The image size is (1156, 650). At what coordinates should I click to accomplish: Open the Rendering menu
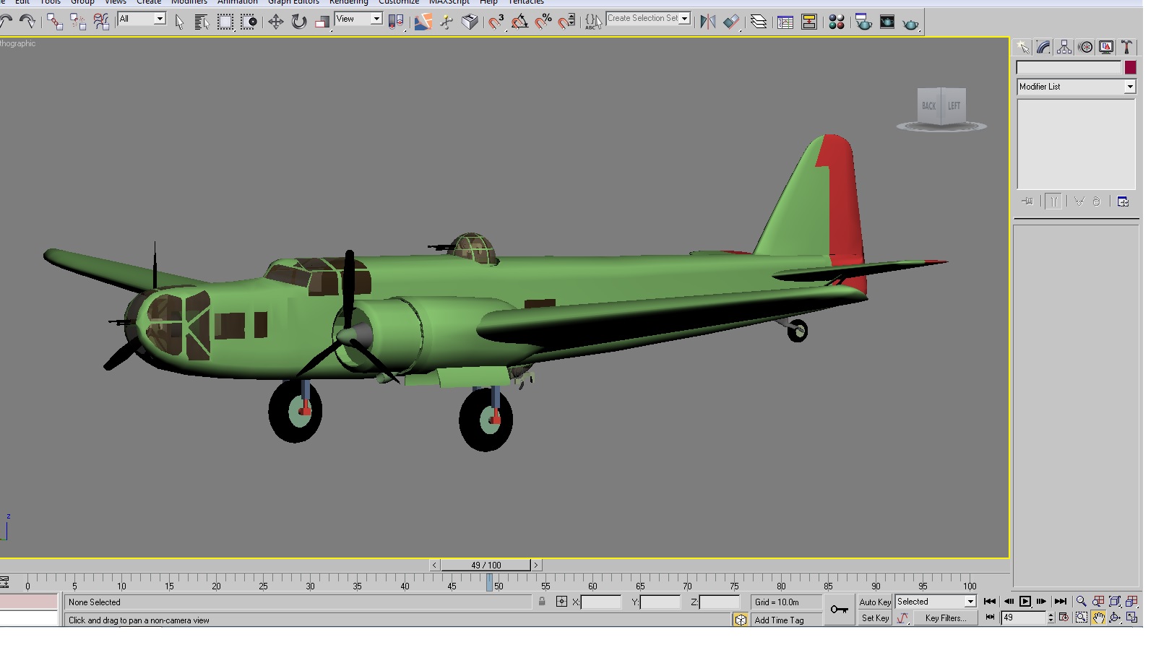(349, 2)
